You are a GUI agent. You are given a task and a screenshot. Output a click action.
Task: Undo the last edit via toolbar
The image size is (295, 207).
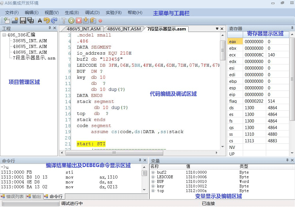46,20
